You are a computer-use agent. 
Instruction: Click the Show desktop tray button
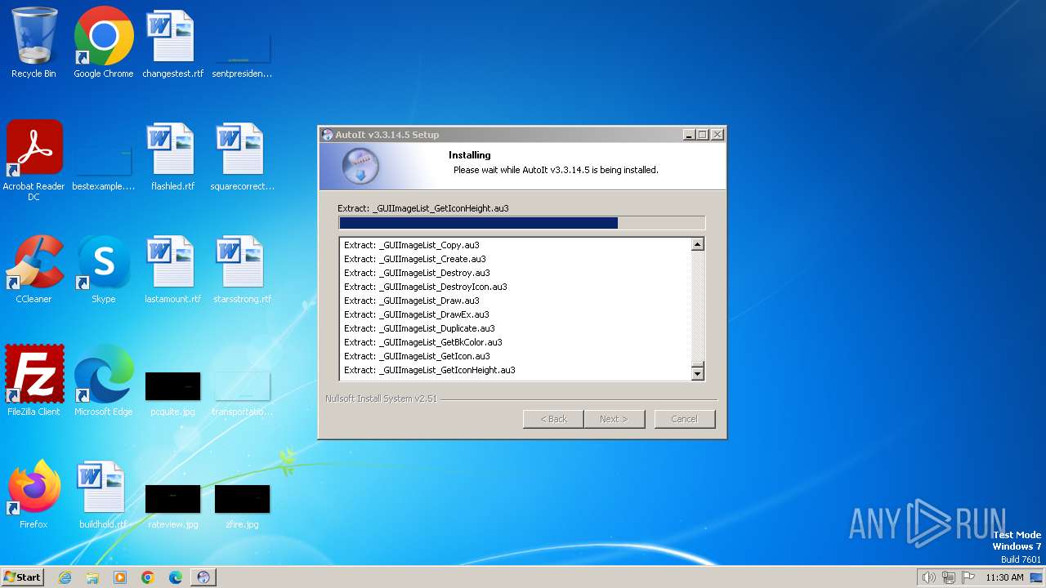(1037, 577)
